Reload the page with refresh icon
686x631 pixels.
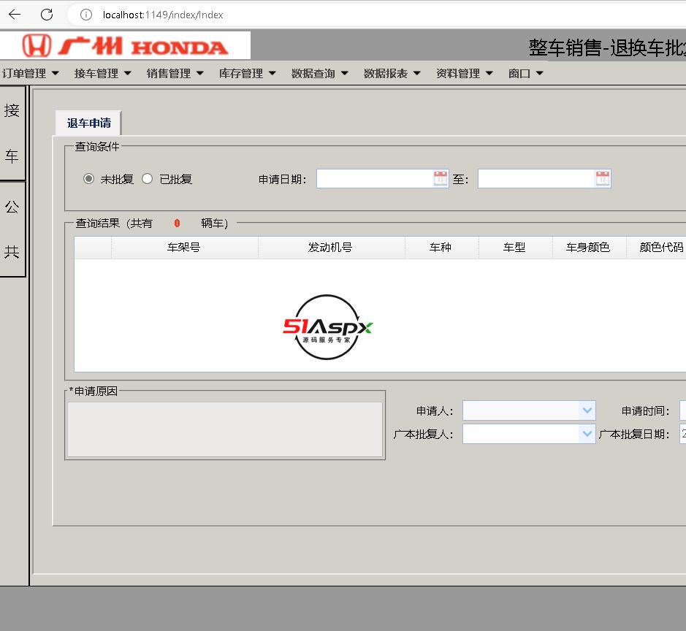[47, 15]
